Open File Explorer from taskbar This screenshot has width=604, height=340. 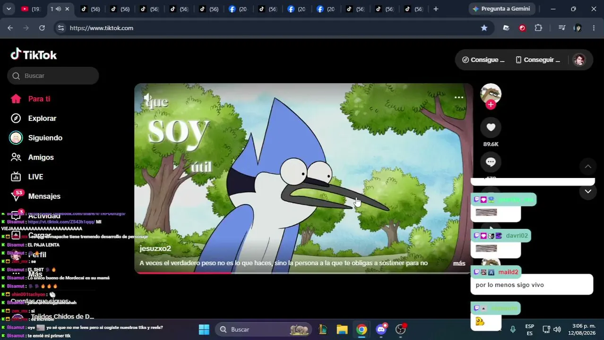tap(342, 330)
